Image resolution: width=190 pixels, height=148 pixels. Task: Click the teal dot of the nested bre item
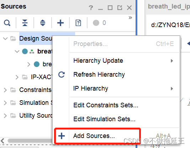coord(37,64)
